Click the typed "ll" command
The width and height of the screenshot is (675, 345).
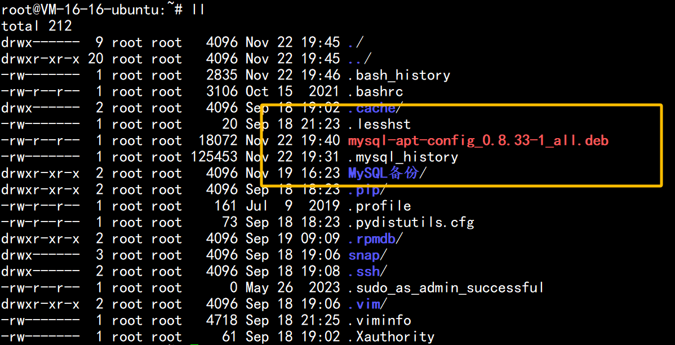(x=198, y=10)
